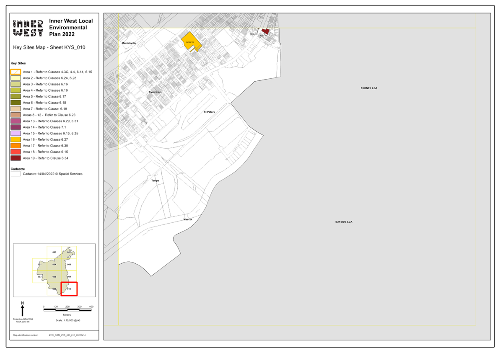
Task: Click the scale bar graphic
Action: click(67, 309)
